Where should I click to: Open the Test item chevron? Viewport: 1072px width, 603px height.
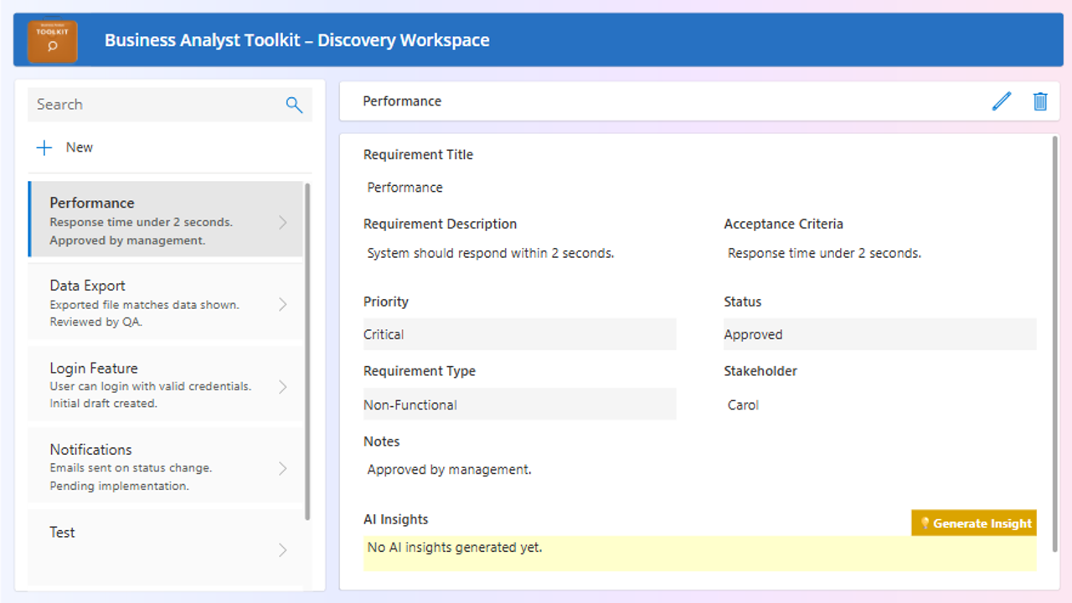pos(283,550)
